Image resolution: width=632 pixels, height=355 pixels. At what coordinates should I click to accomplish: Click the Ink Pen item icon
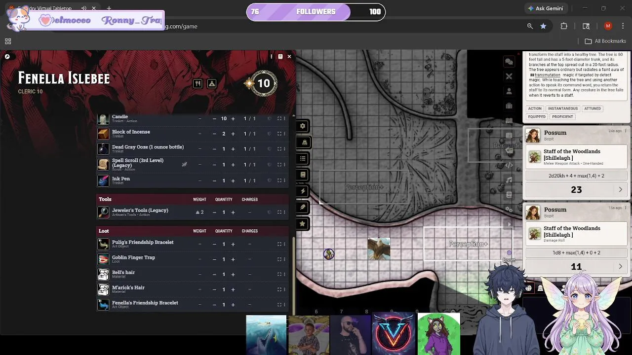pos(103,180)
